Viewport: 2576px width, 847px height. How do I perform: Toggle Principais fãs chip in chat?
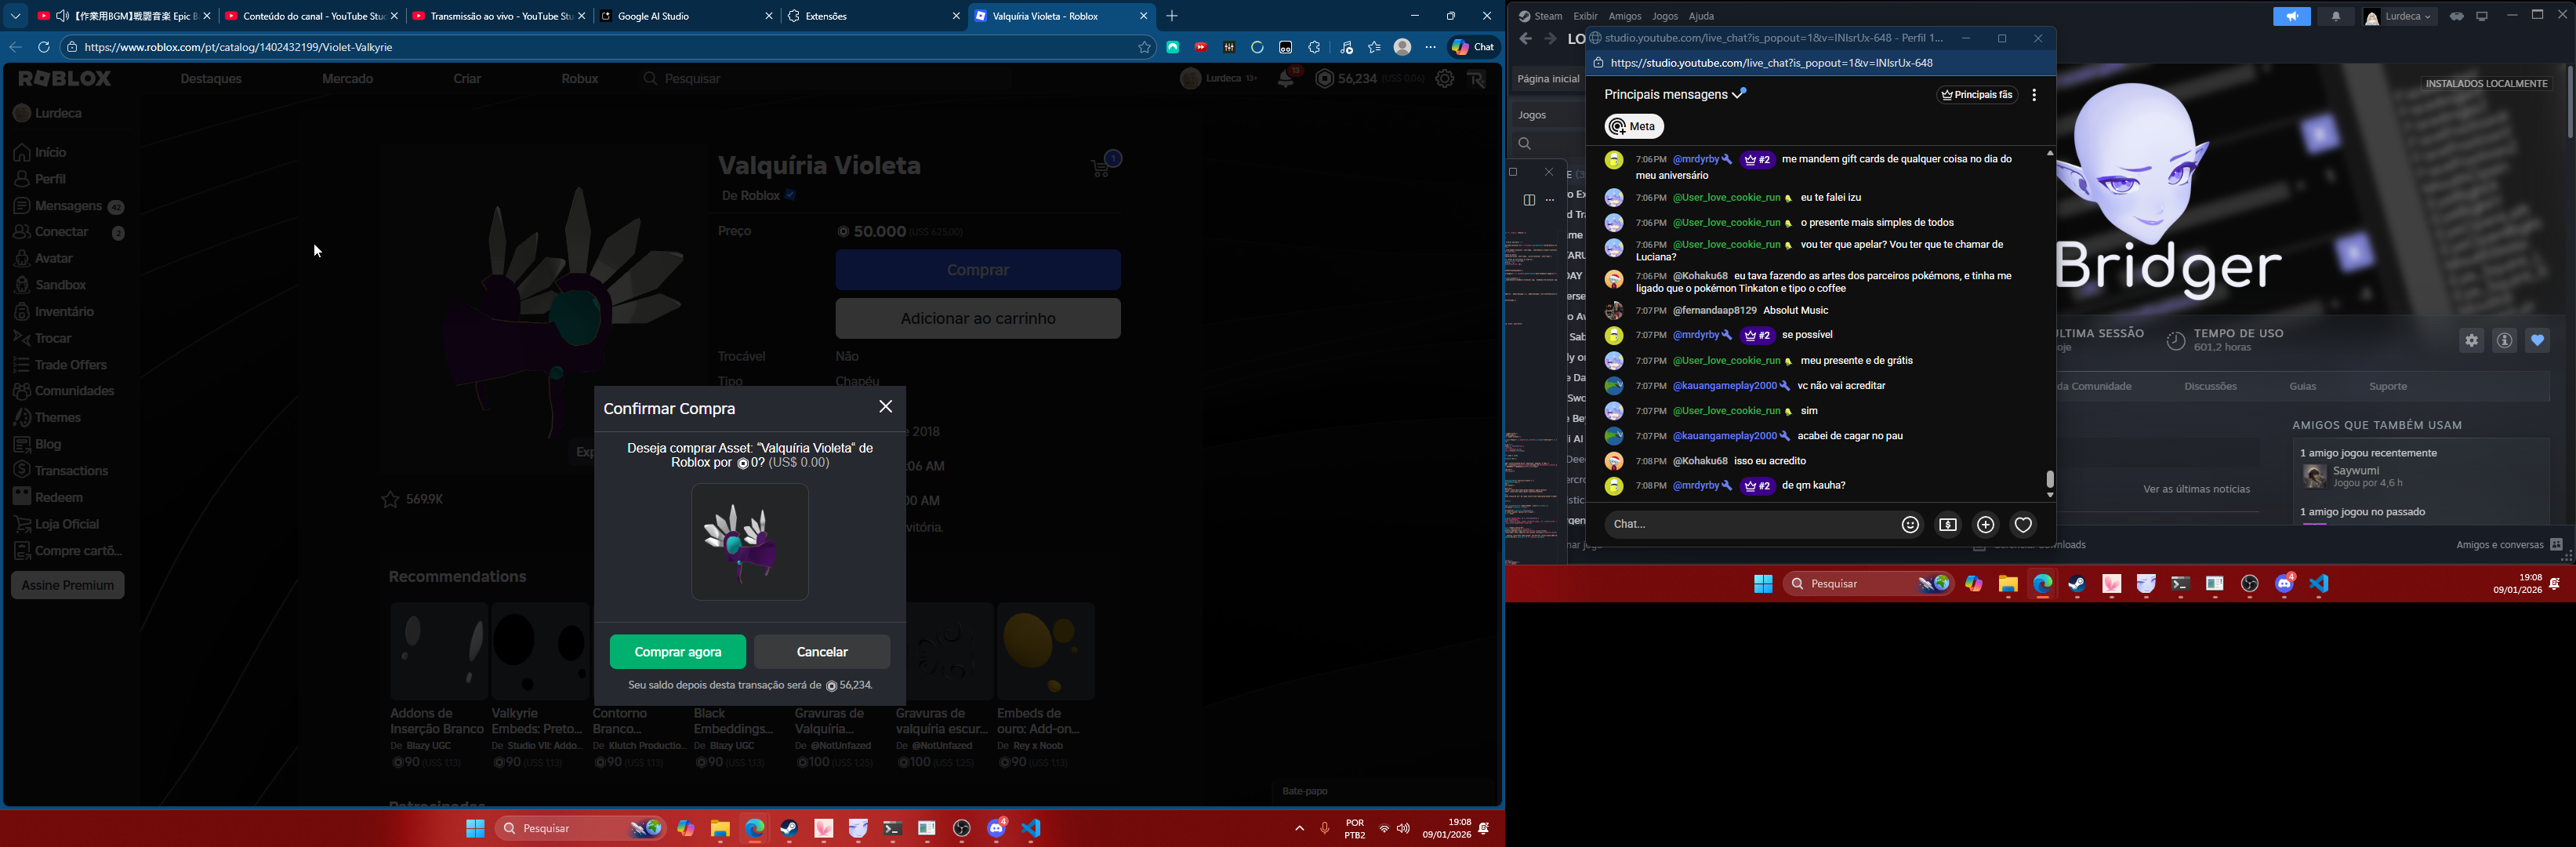(1977, 95)
